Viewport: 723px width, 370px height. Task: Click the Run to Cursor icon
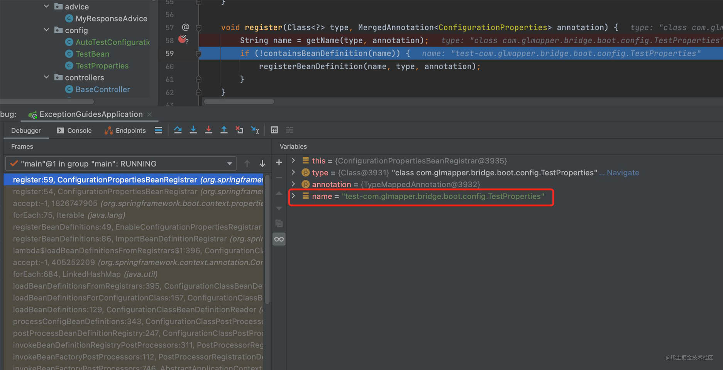pos(255,130)
